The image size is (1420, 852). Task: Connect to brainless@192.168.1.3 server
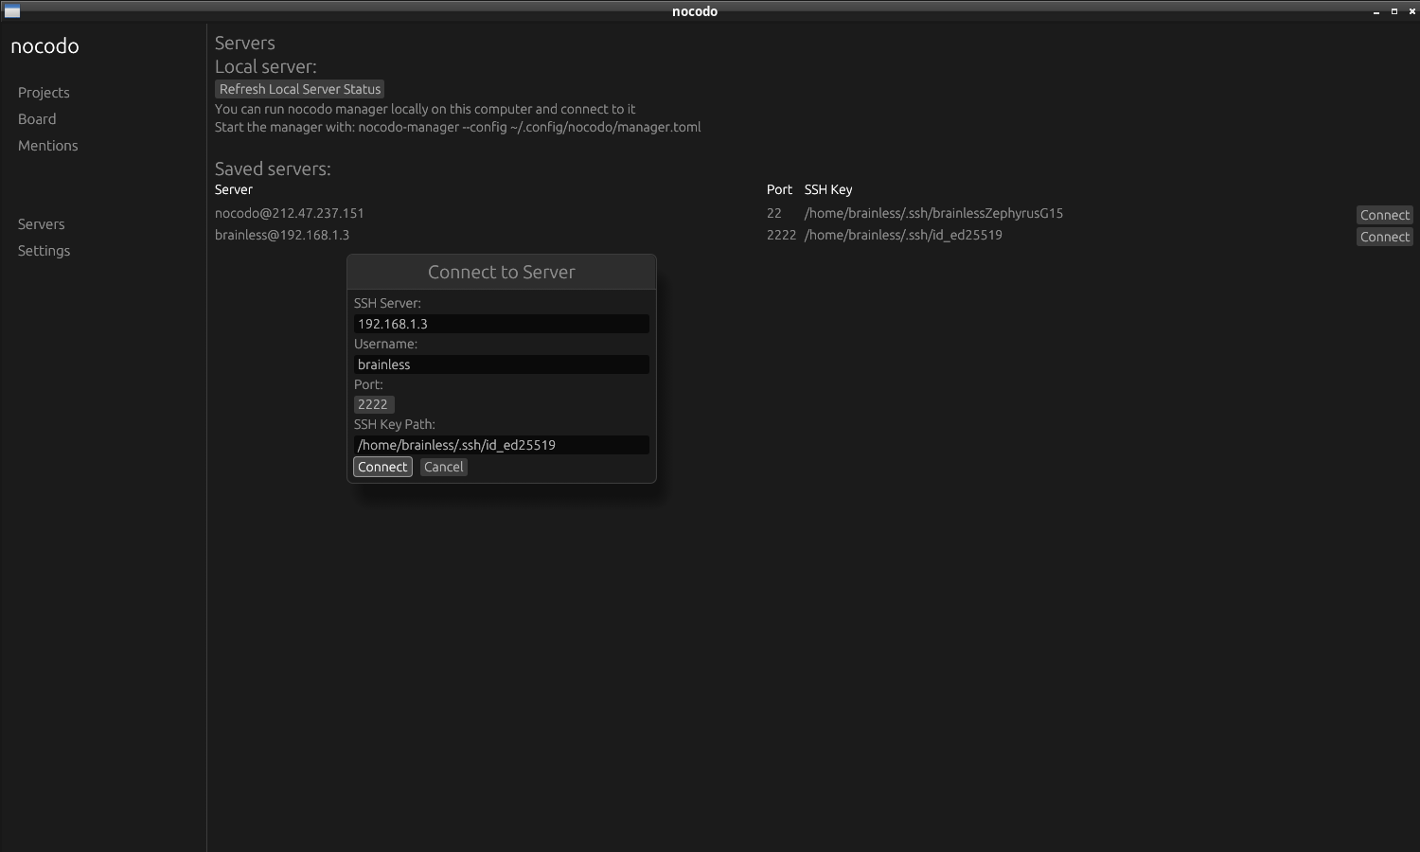point(1384,237)
